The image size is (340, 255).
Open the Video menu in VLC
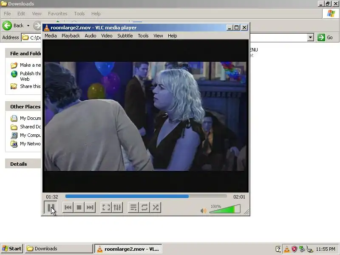click(107, 36)
